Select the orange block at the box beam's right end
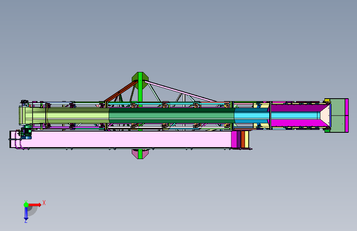 (x=243, y=139)
